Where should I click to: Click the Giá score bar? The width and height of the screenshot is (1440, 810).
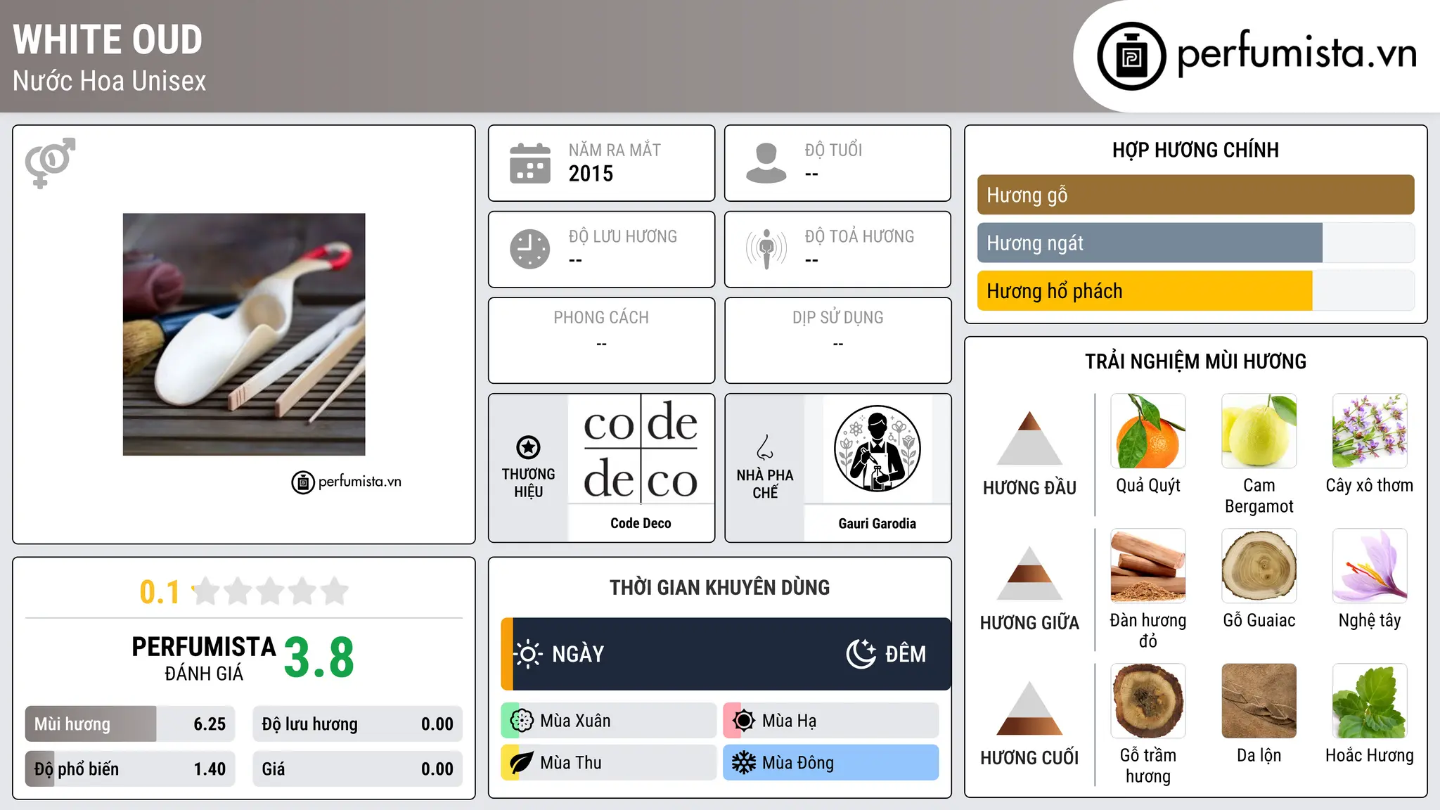pos(358,769)
